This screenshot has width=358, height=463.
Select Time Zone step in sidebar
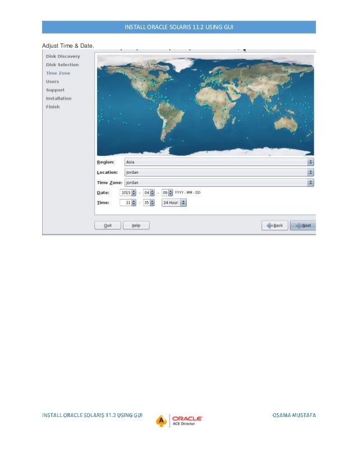(x=58, y=73)
